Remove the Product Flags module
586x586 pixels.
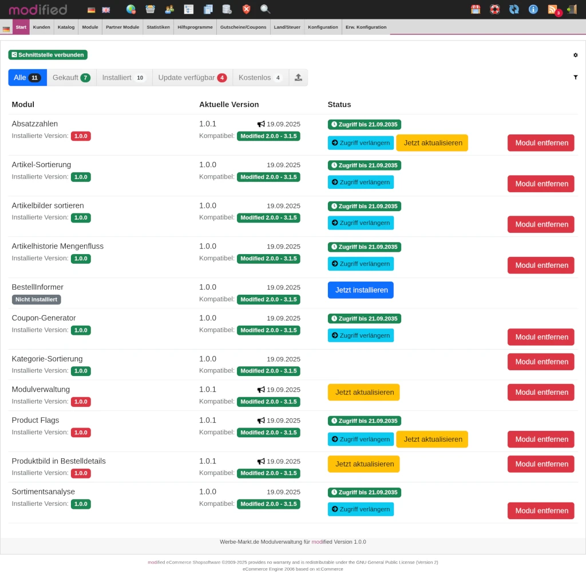click(x=541, y=439)
